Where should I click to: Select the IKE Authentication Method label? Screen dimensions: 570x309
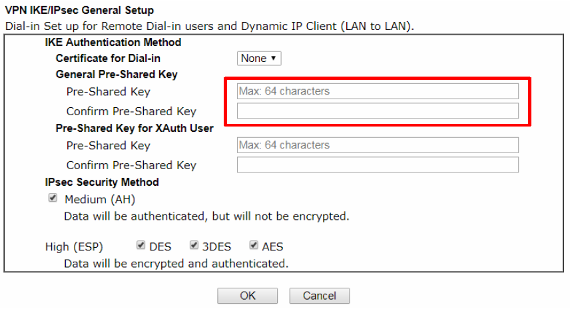tap(113, 43)
